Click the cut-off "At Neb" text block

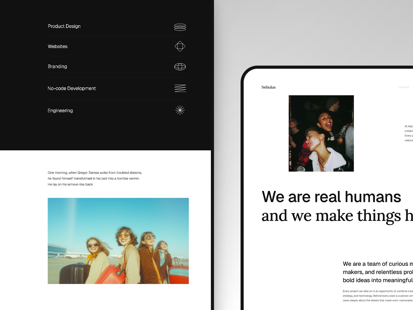coord(409,133)
